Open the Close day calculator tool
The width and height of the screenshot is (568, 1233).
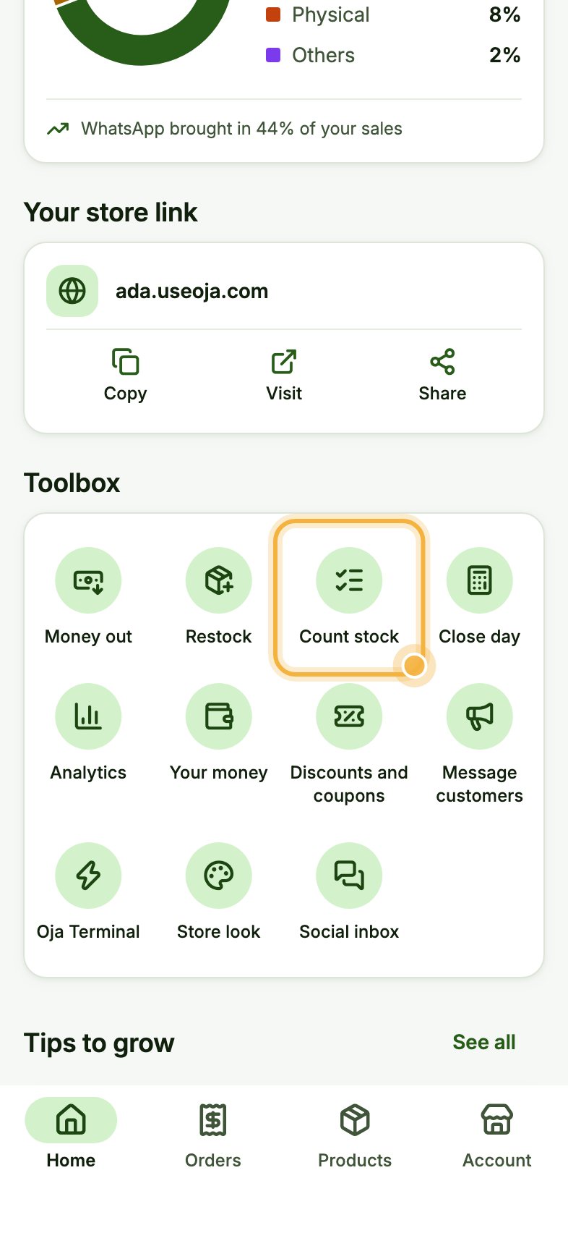coord(480,596)
